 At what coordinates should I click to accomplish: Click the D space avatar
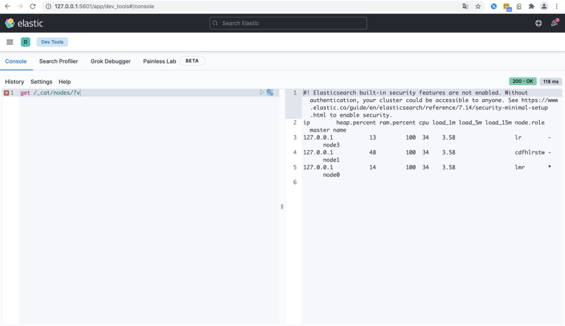[26, 42]
